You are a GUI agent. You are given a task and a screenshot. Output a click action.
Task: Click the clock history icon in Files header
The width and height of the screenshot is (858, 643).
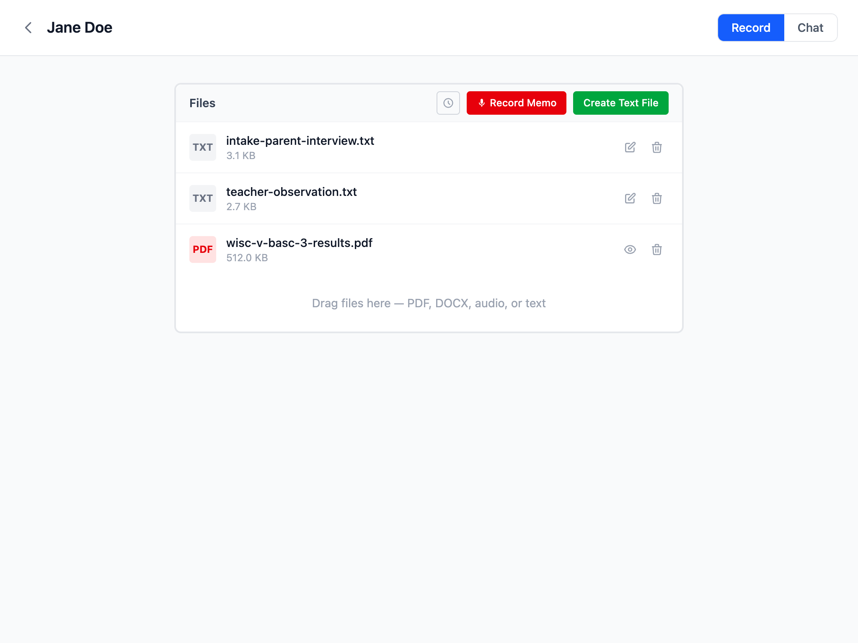448,103
